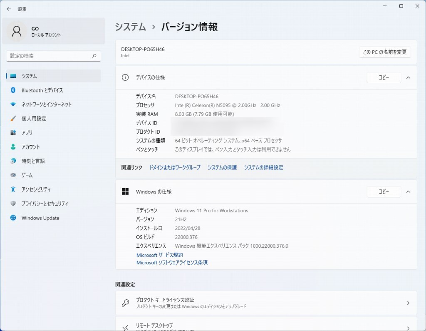426x331 pixels.
Task: Select edition text Windows 11 Pro for Workstations
Action: tap(211, 211)
